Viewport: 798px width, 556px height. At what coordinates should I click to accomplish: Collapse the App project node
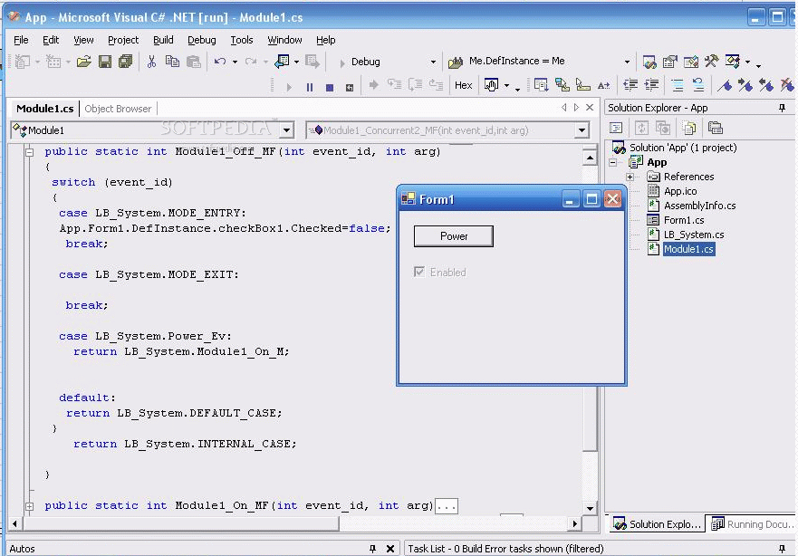pos(612,163)
